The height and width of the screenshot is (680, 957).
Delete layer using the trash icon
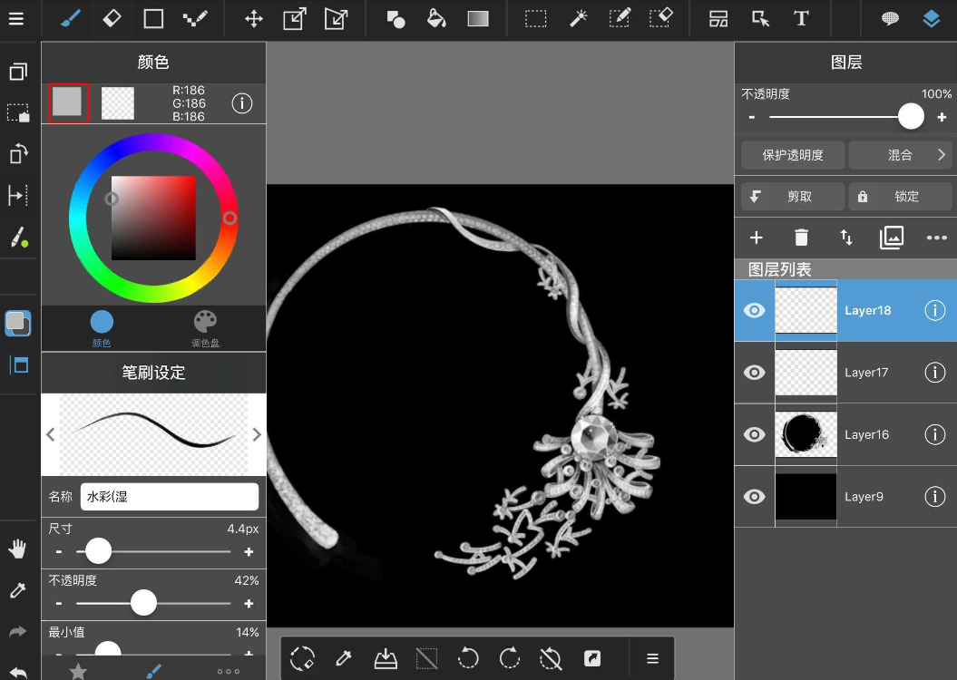point(801,238)
